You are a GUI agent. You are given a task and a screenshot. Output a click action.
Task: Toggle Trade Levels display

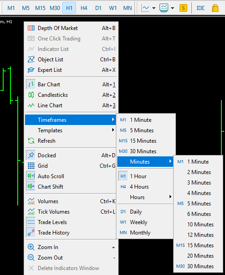click(x=70, y=222)
